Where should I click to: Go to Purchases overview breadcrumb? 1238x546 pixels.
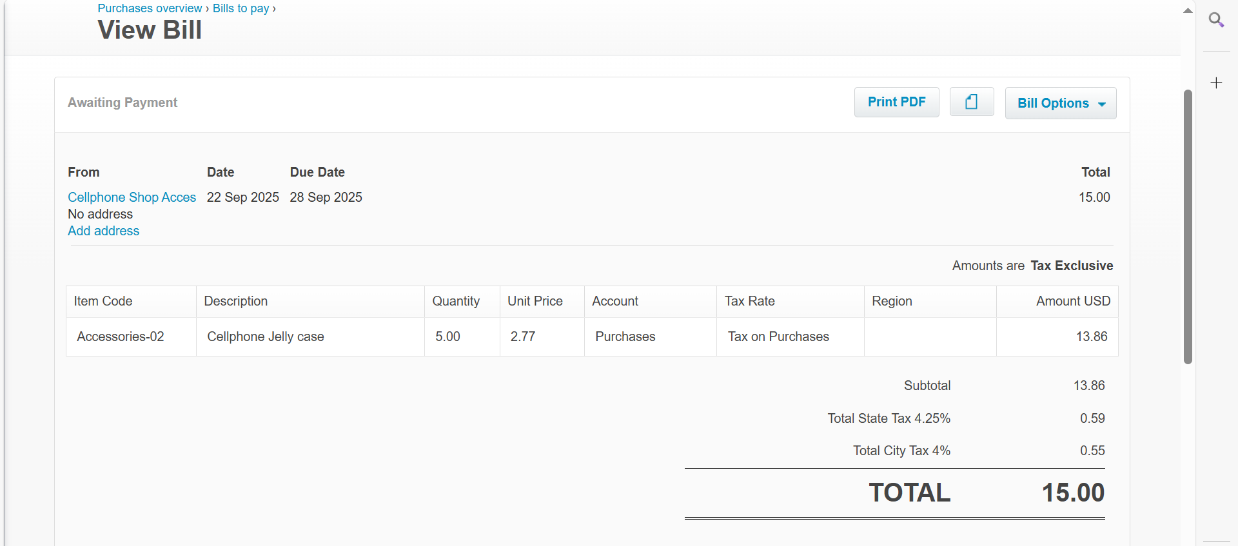pyautogui.click(x=150, y=8)
